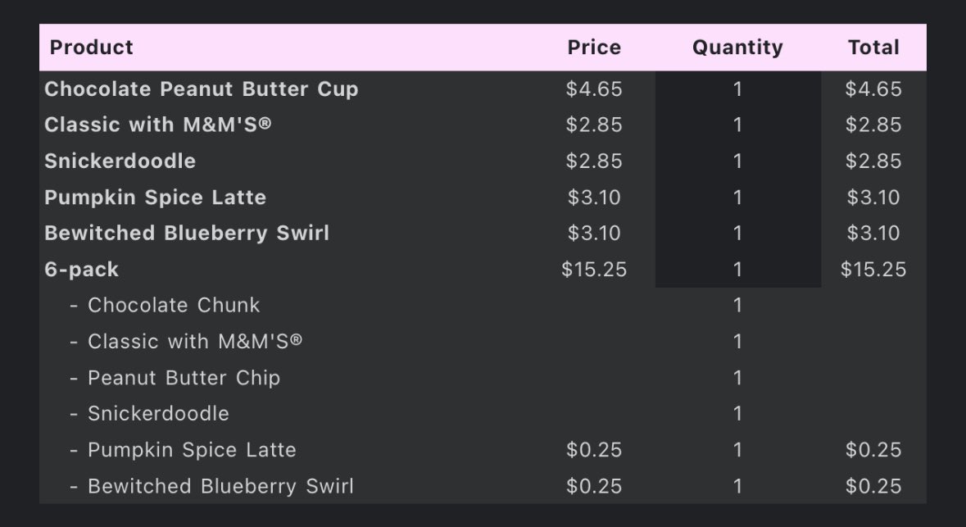Click the Quantity column header

pyautogui.click(x=737, y=48)
